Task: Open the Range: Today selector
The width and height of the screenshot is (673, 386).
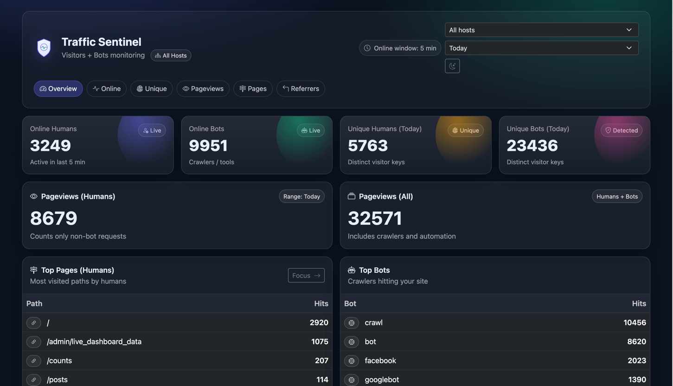Action: pyautogui.click(x=301, y=196)
